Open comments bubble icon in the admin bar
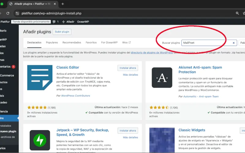This screenshot has width=245, height=153. (54, 22)
